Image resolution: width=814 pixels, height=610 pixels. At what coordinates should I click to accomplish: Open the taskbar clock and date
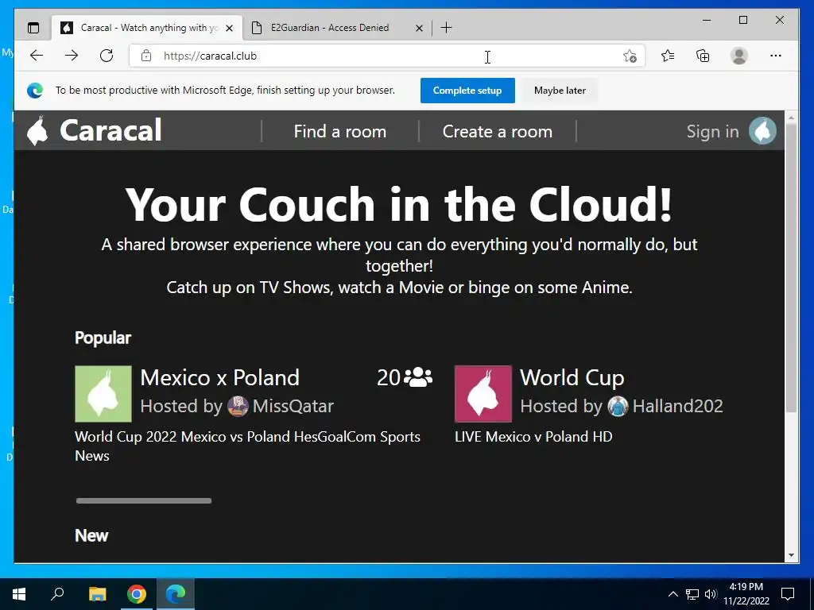(x=746, y=594)
